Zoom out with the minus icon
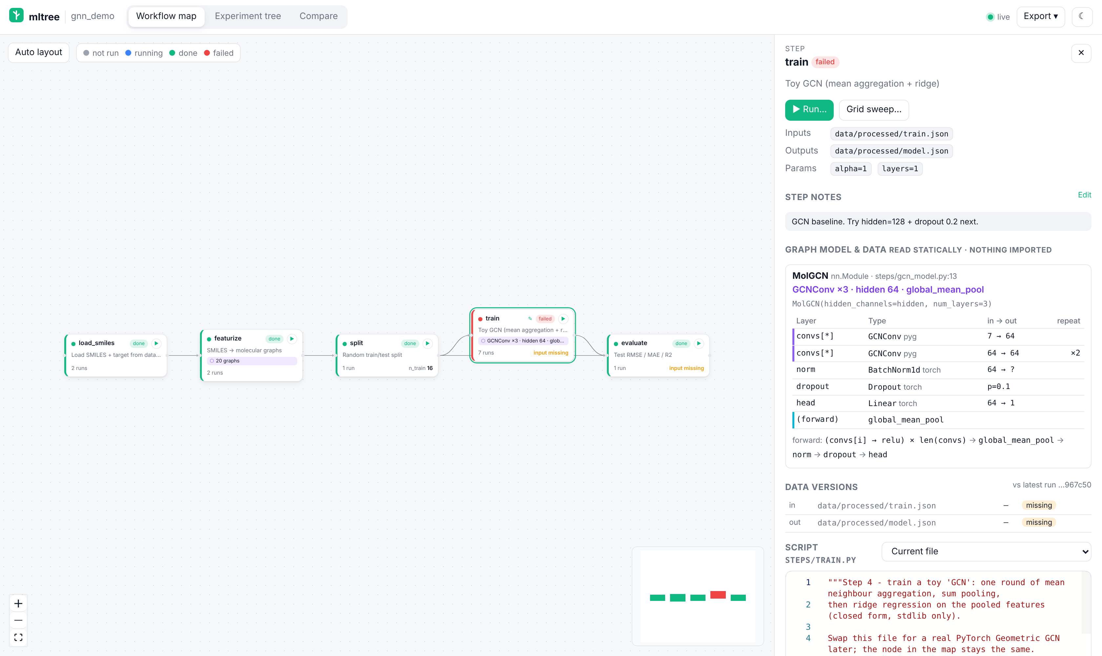This screenshot has width=1102, height=656. [x=18, y=620]
